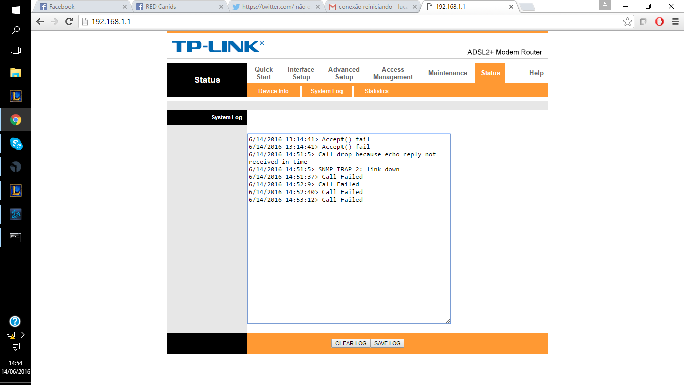The image size is (684, 385).
Task: Go to Statistics submenu
Action: pos(376,91)
